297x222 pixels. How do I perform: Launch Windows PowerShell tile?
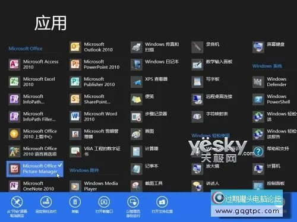point(271,99)
